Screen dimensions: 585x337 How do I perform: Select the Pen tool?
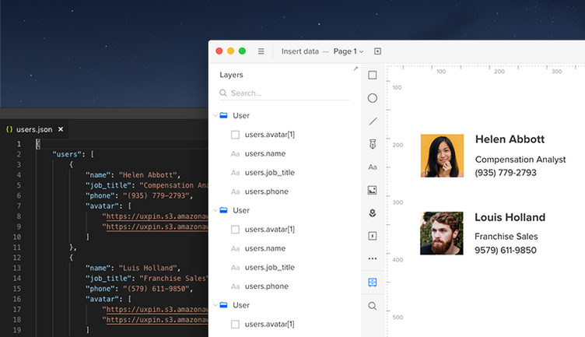click(373, 144)
